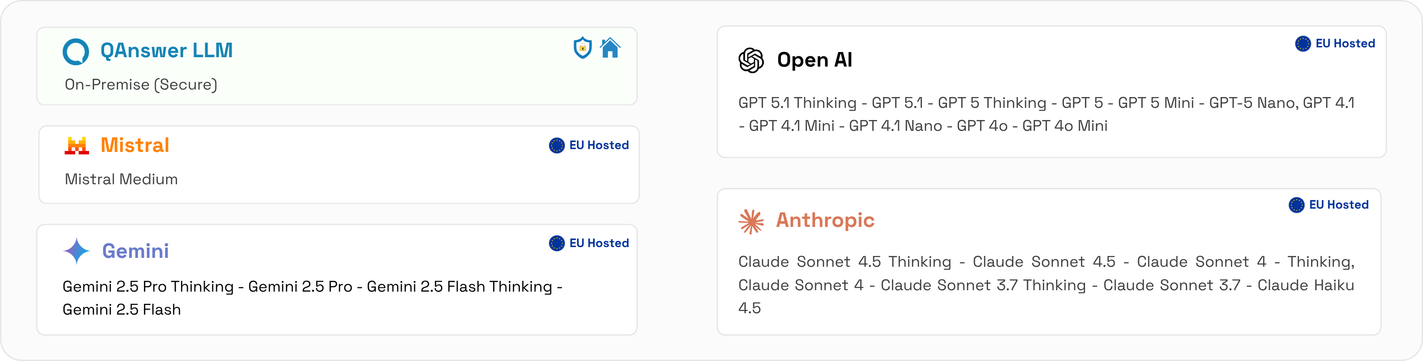Click the Mistral logo icon
The width and height of the screenshot is (1423, 361).
77,145
